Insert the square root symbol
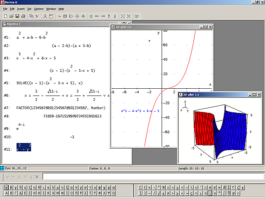Image resolution: width=265 pixels, height=199 pixels. click(x=159, y=193)
